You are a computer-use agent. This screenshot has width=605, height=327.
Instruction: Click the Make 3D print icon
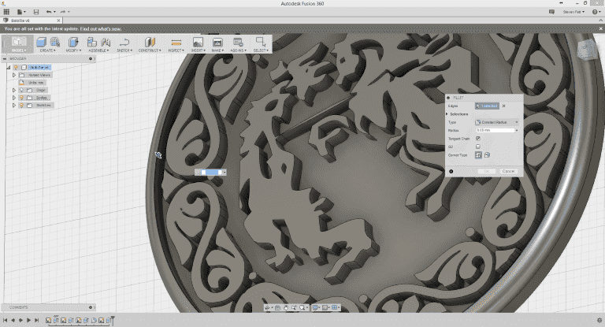(217, 42)
